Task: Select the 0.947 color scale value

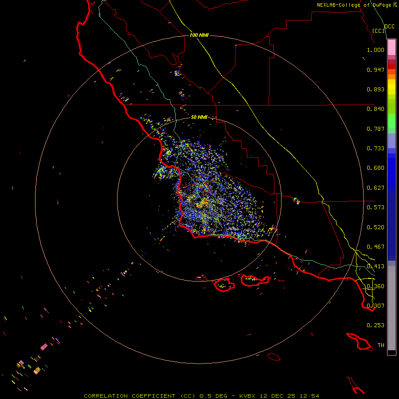Action: click(376, 70)
